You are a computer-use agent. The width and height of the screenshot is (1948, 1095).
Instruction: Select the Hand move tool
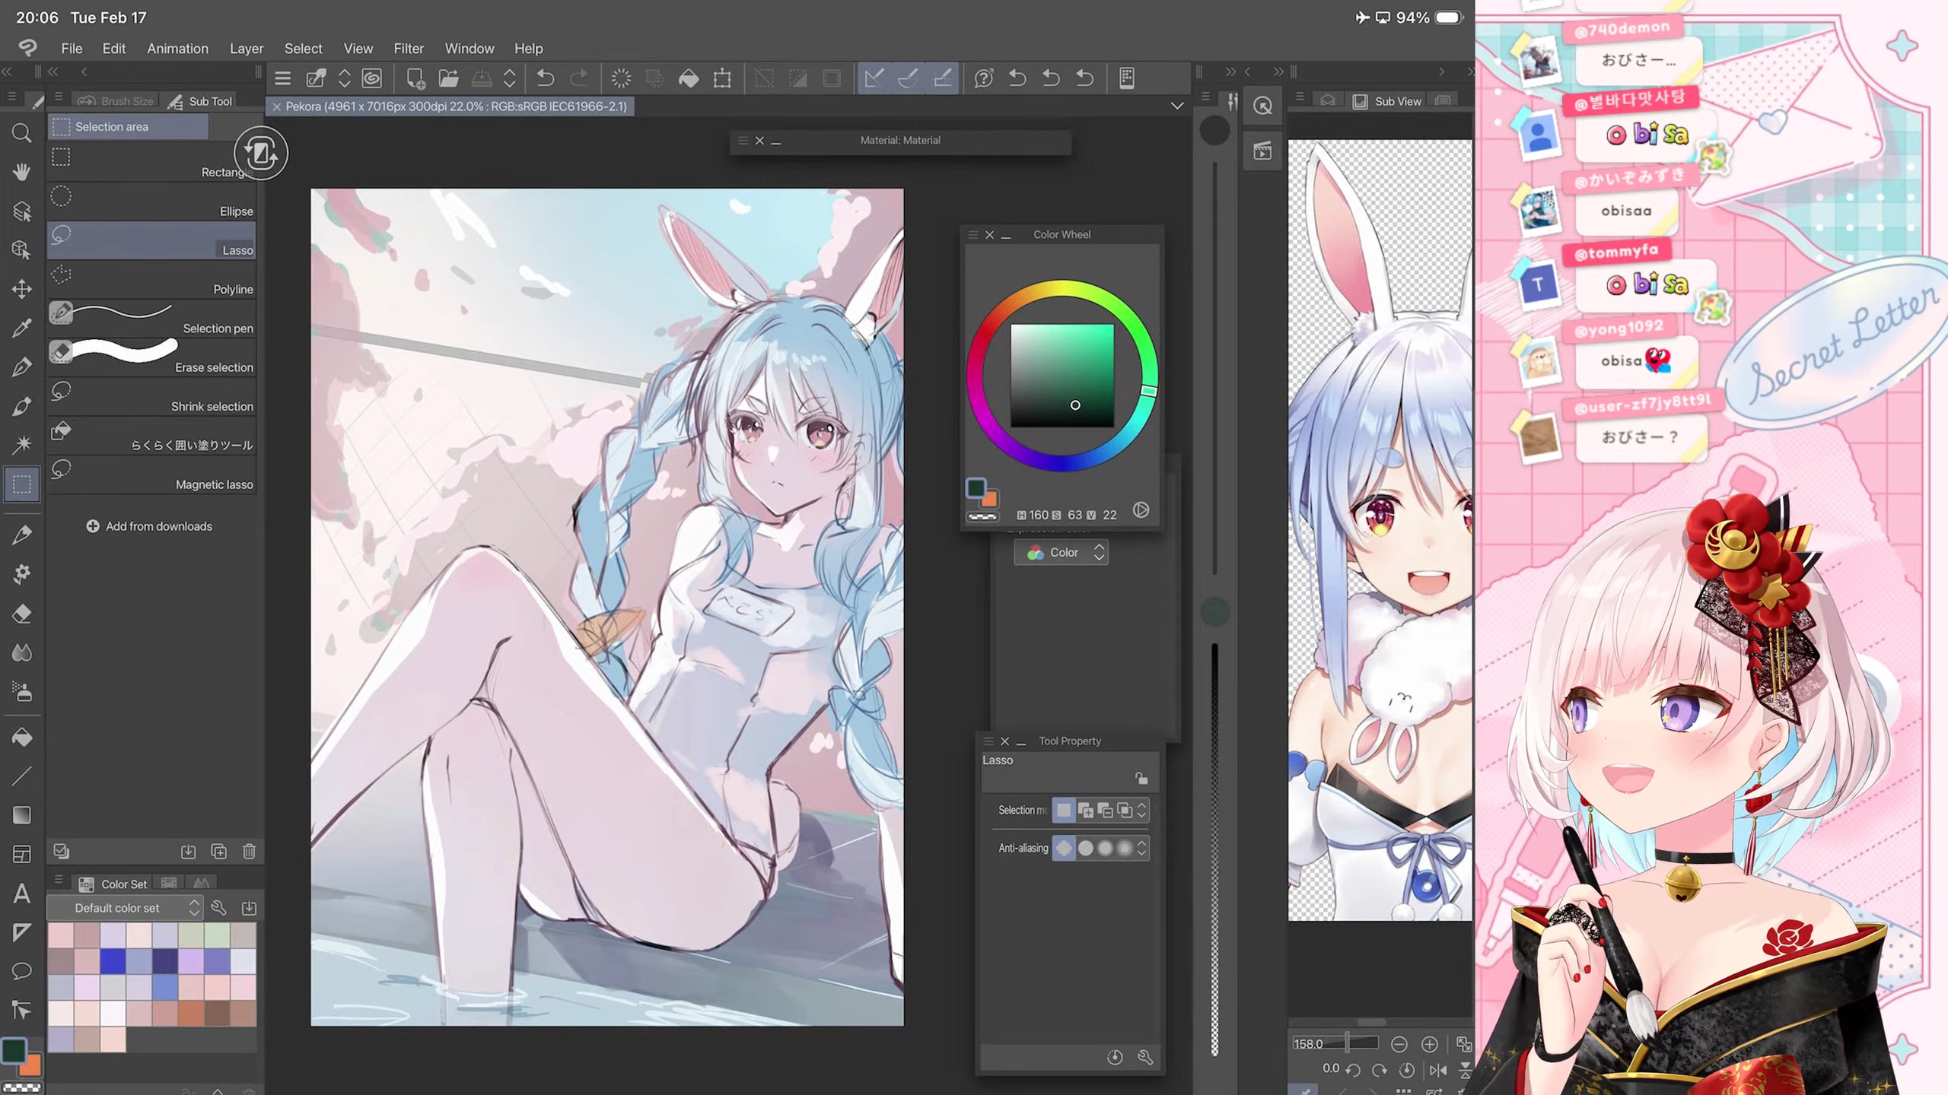point(21,172)
